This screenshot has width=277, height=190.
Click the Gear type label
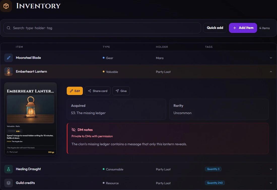(109, 58)
